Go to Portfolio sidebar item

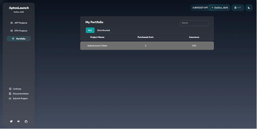(19, 39)
